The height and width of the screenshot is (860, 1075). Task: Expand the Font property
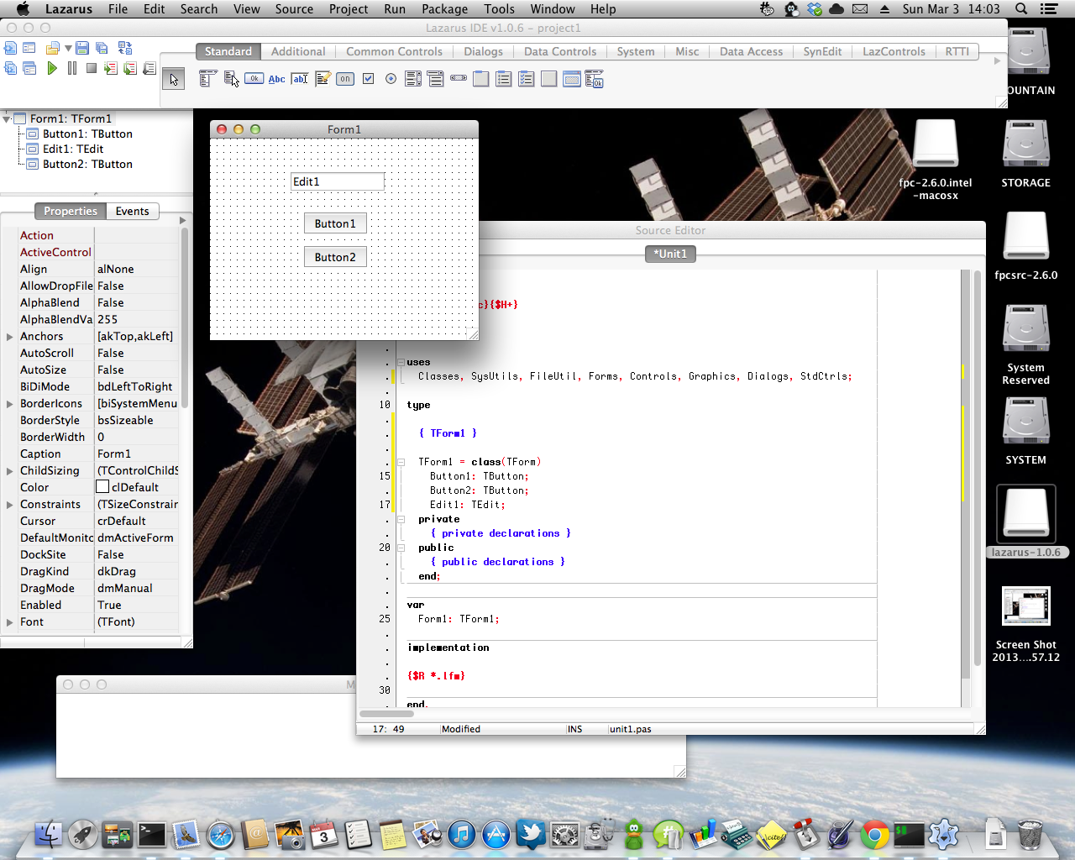tap(9, 622)
